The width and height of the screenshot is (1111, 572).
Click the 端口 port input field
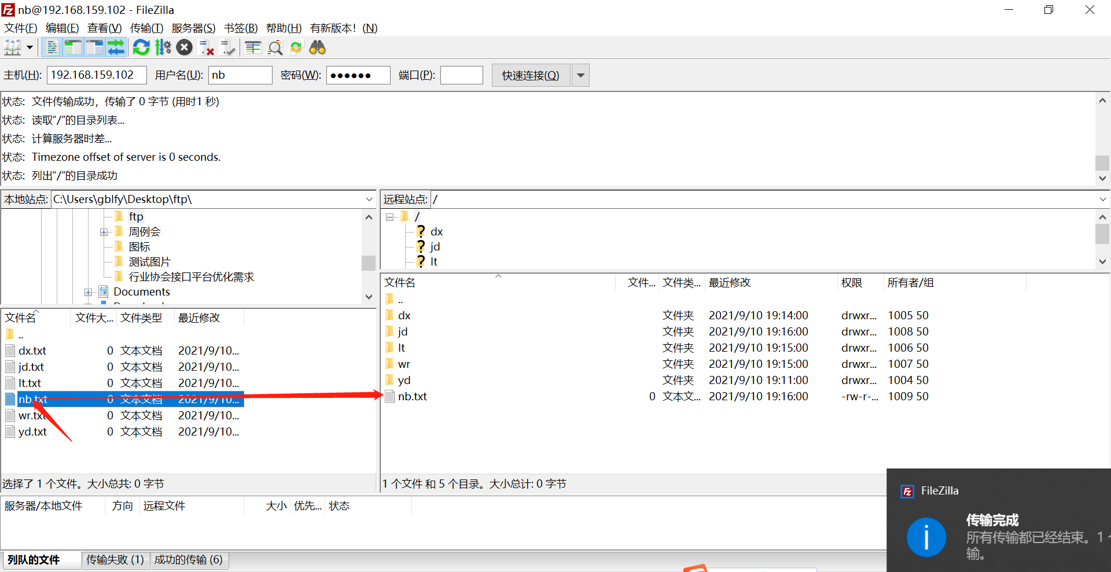461,75
